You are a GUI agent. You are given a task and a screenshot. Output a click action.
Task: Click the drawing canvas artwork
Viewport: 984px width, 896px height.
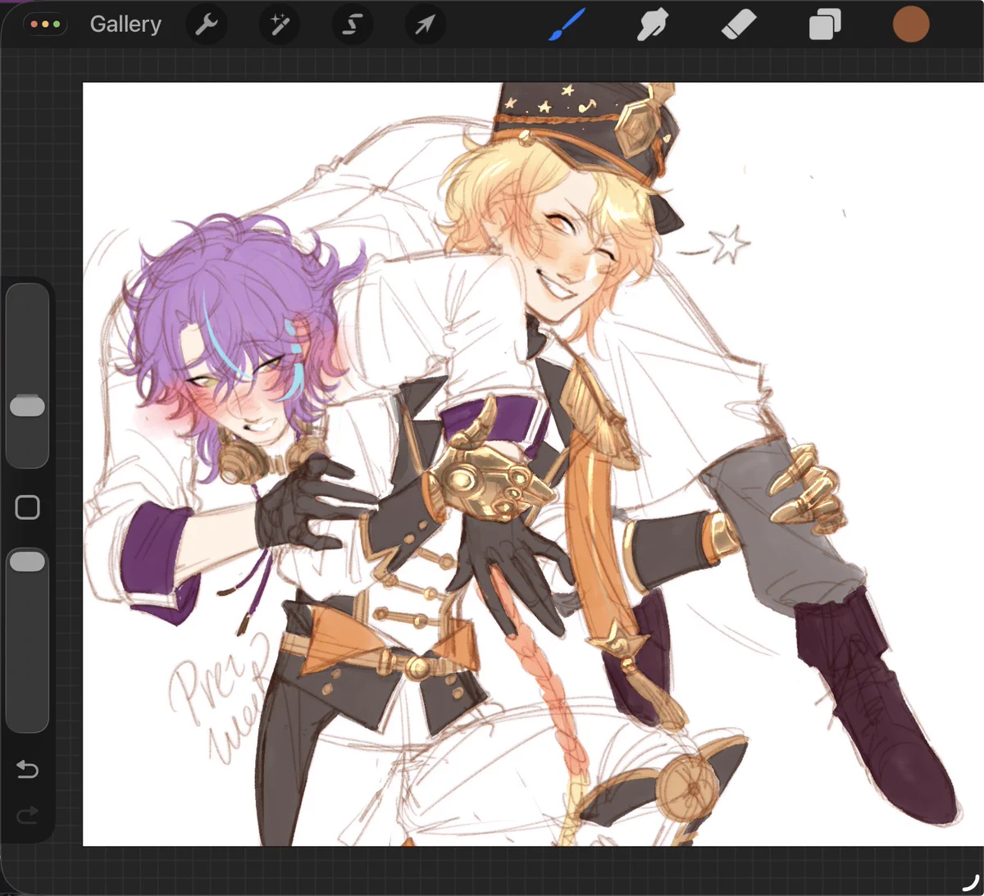click(x=533, y=464)
